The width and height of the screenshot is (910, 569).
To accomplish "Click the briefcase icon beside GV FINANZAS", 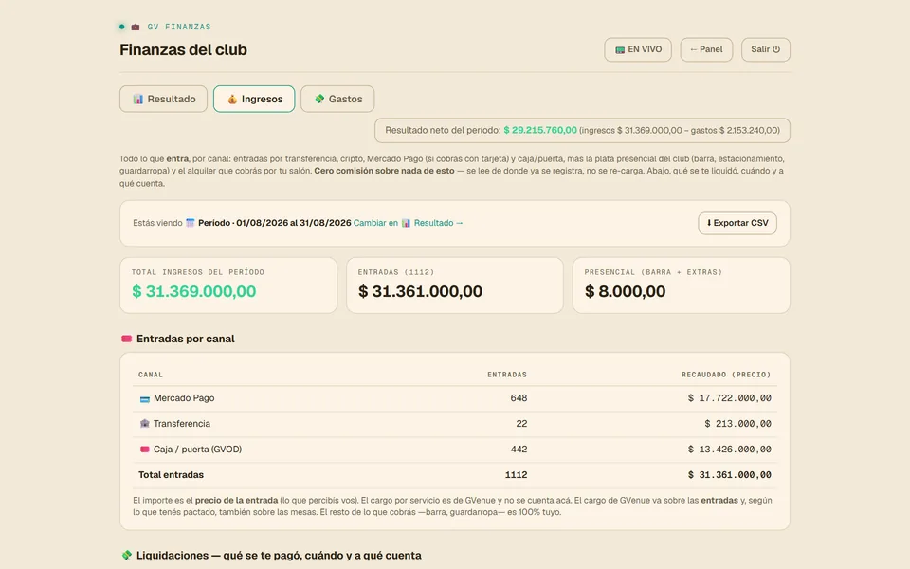I will (x=136, y=27).
